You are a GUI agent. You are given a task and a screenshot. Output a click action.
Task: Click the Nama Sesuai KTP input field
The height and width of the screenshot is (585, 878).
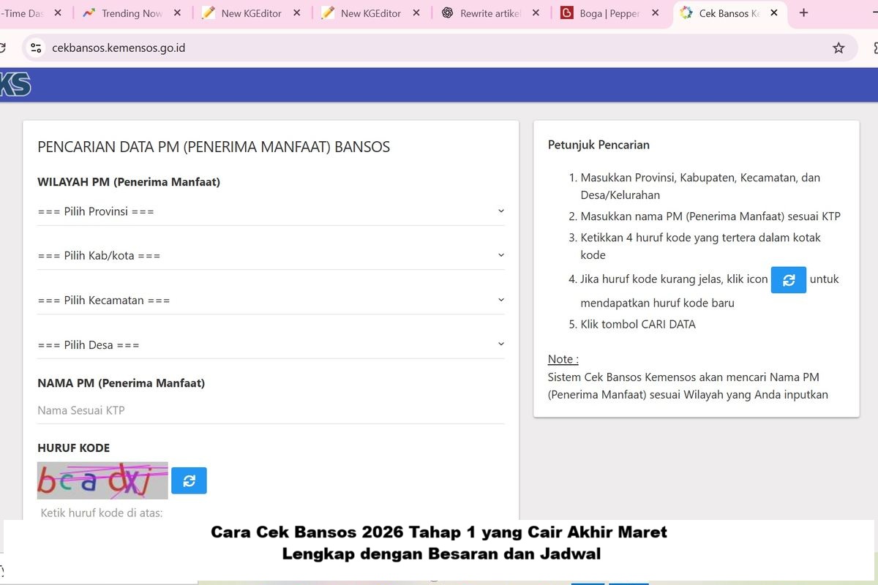pos(271,410)
